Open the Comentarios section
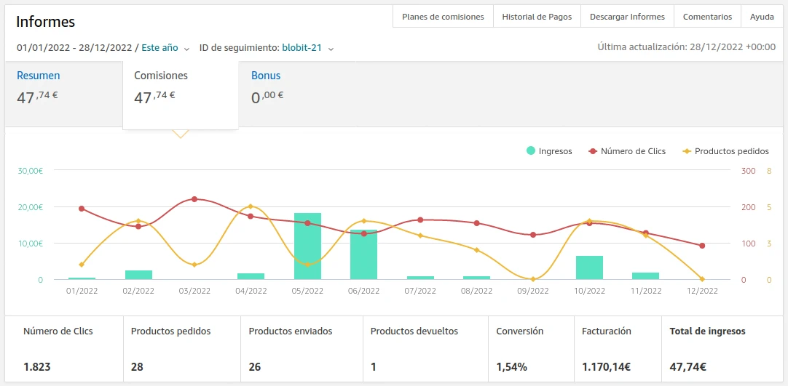788x386 pixels. click(707, 17)
